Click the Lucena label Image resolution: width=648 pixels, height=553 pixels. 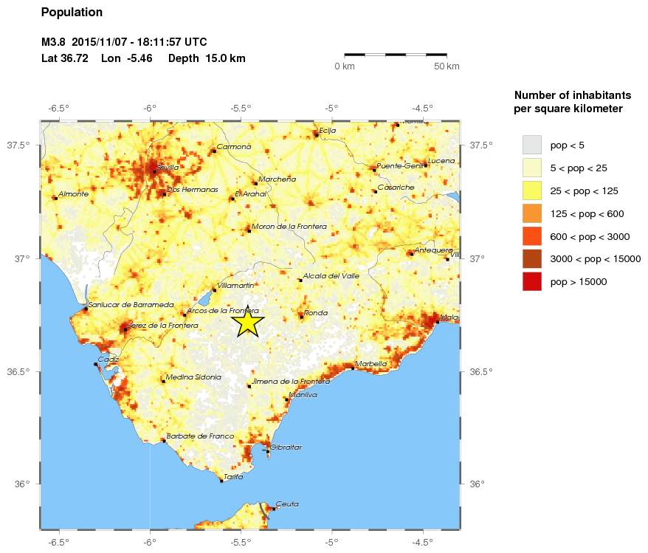pos(441,160)
